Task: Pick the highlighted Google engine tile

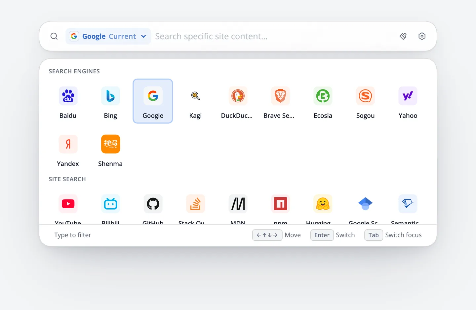Action: click(153, 101)
